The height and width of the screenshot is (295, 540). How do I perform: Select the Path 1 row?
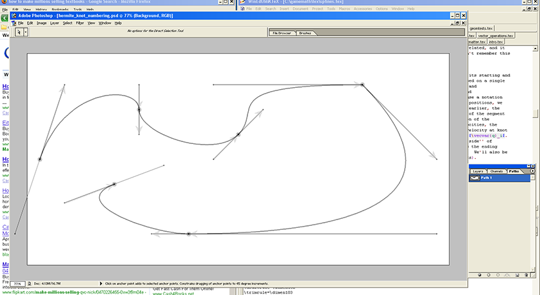(x=499, y=178)
